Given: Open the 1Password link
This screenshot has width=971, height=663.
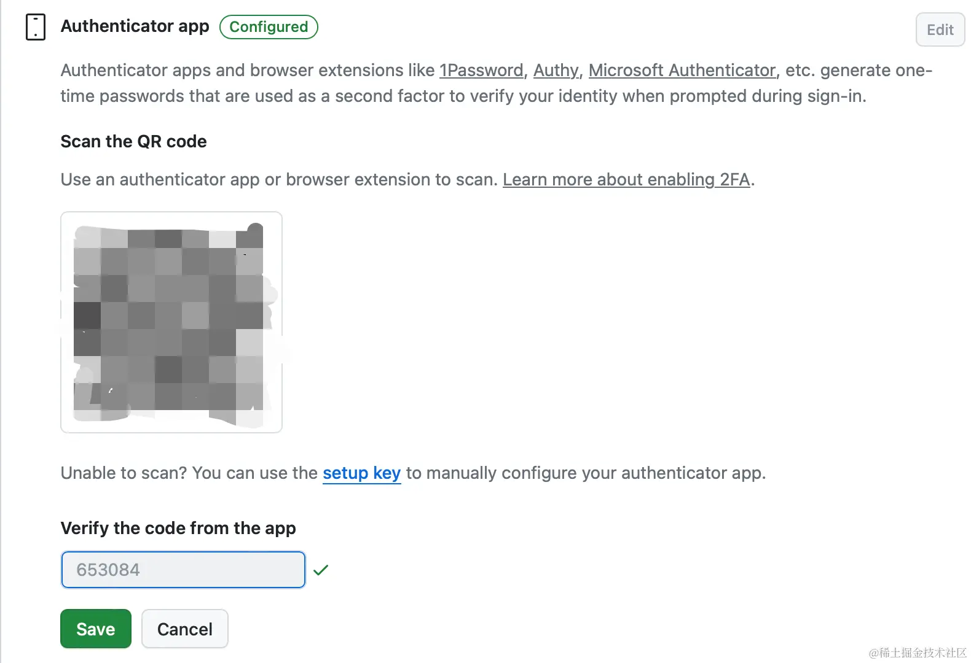Looking at the screenshot, I should click(482, 70).
